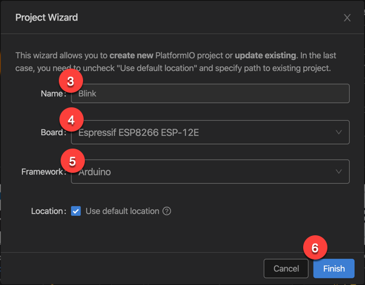This screenshot has width=365, height=285.
Task: Click the red step 6 badge
Action: pyautogui.click(x=314, y=248)
